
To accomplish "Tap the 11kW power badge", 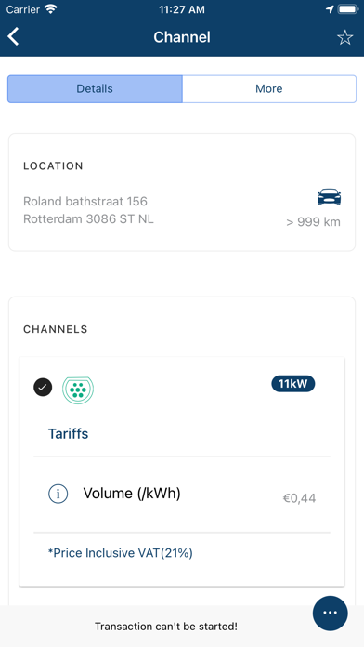I will pos(293,384).
